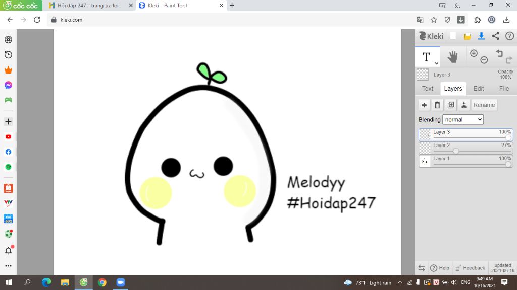Image resolution: width=517 pixels, height=290 pixels.
Task: Add a new layer with plus button
Action: pos(424,105)
